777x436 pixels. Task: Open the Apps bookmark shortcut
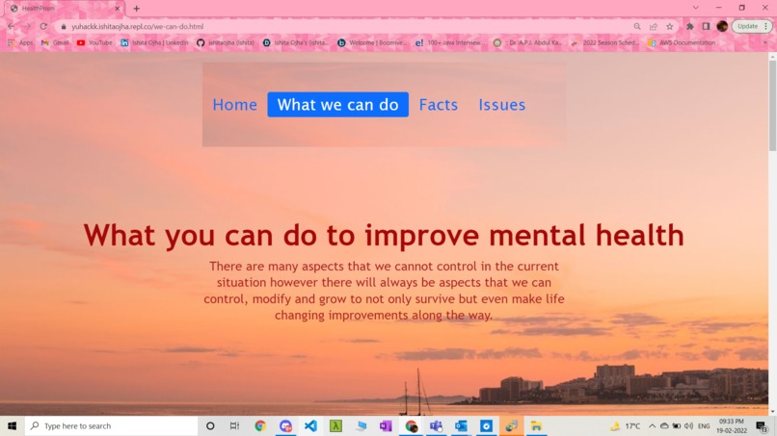[20, 43]
